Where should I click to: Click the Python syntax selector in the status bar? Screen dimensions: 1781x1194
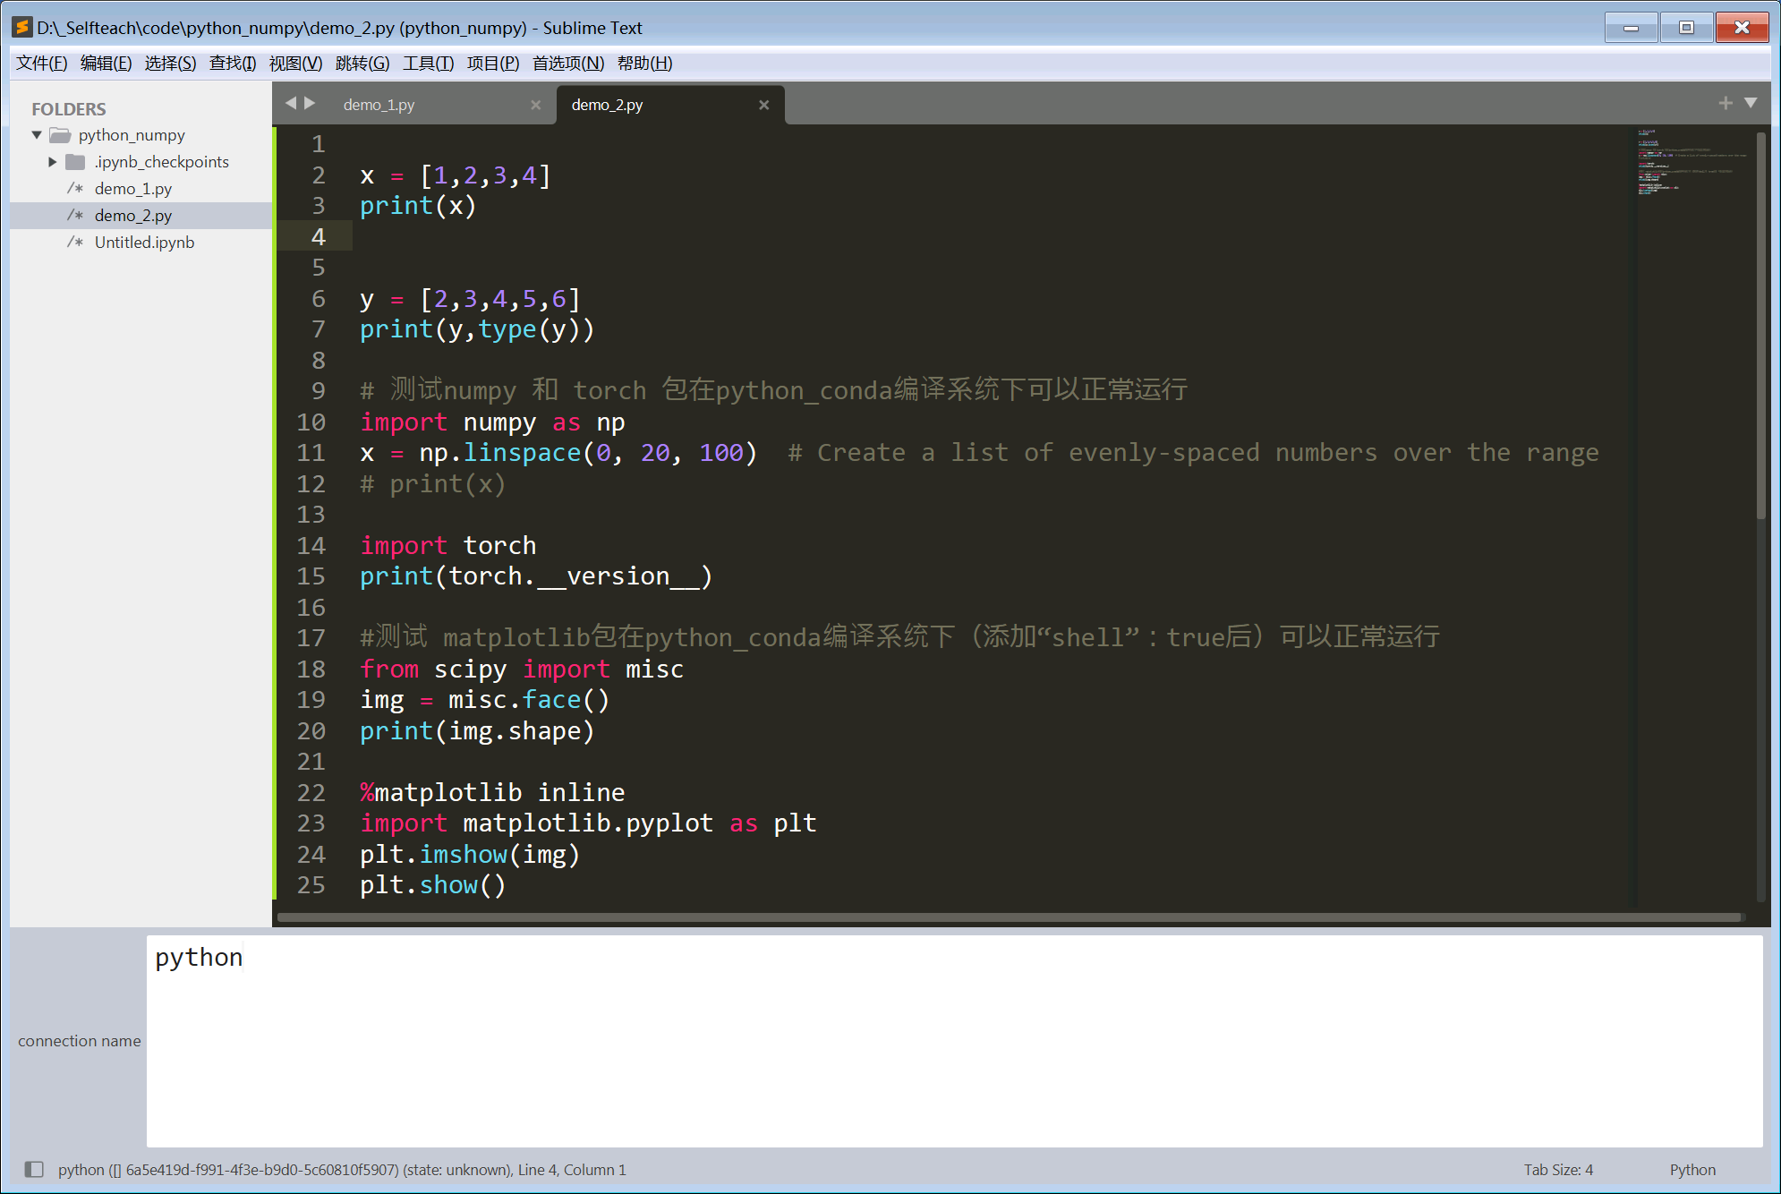[x=1692, y=1169]
